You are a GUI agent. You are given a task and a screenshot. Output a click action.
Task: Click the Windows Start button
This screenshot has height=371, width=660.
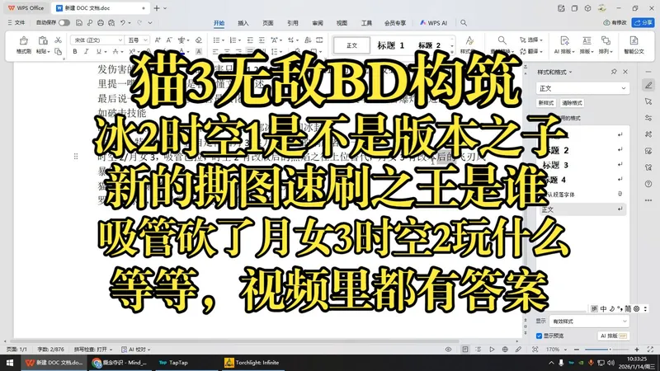tap(10, 362)
